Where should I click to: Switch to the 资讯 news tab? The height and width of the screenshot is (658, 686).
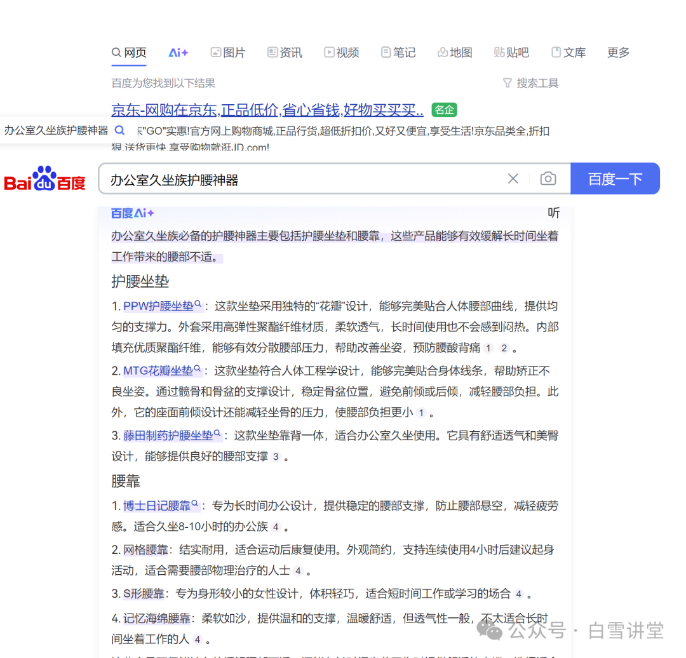[x=285, y=53]
